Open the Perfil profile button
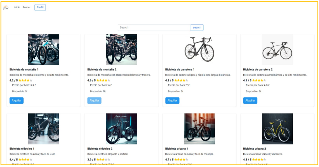The width and height of the screenshot is (319, 167). coord(40,8)
